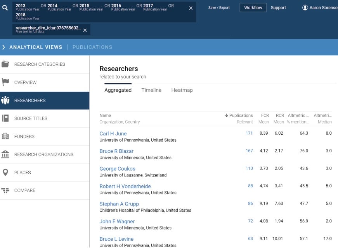Open Research Categories folder icon
Screen dimensions: 338x250
click(x=5, y=64)
